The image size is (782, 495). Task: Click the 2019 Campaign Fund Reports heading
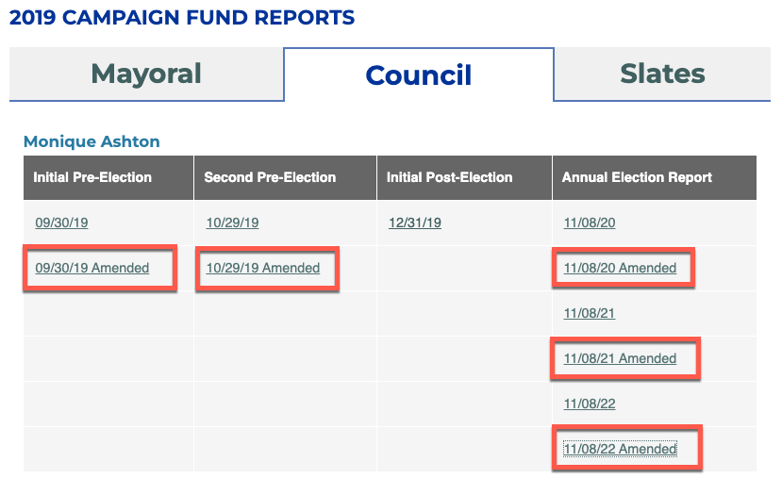pyautogui.click(x=182, y=17)
